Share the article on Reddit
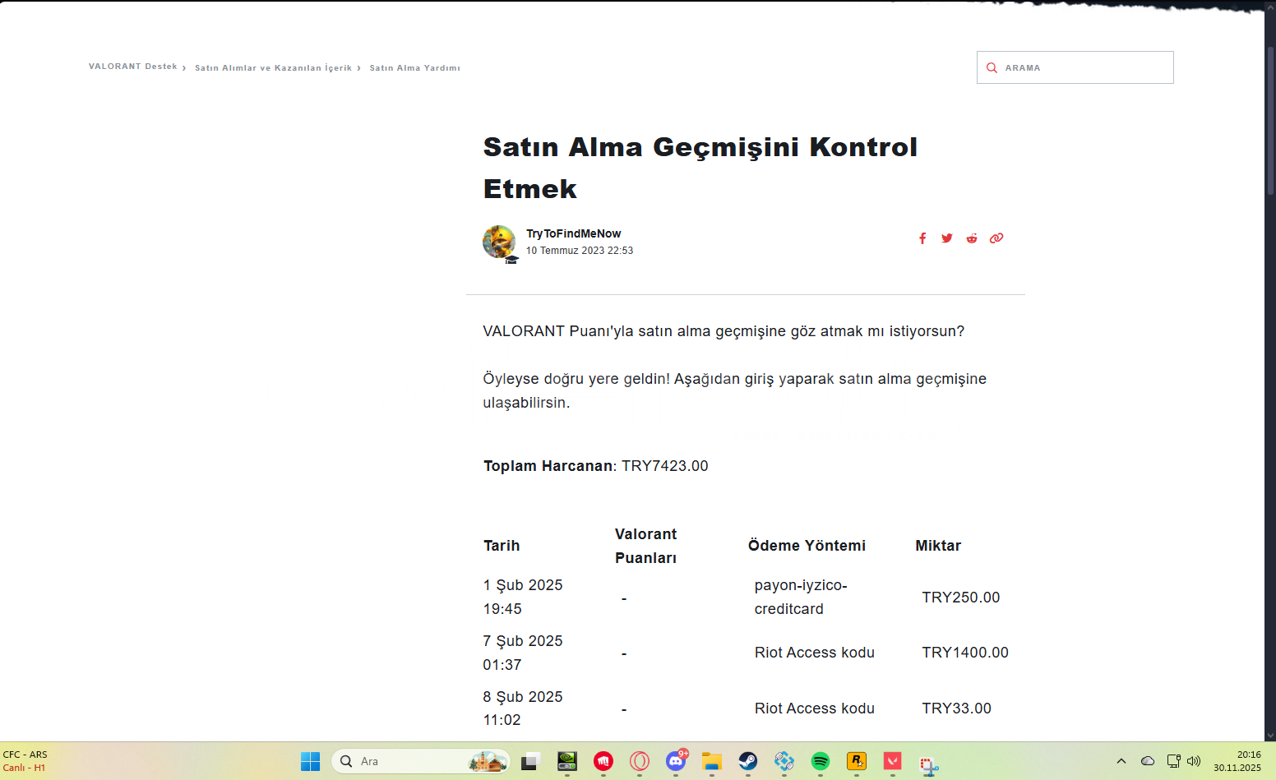The height and width of the screenshot is (780, 1276). coord(972,238)
